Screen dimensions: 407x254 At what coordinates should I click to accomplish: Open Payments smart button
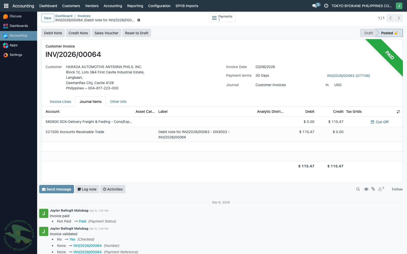point(222,18)
